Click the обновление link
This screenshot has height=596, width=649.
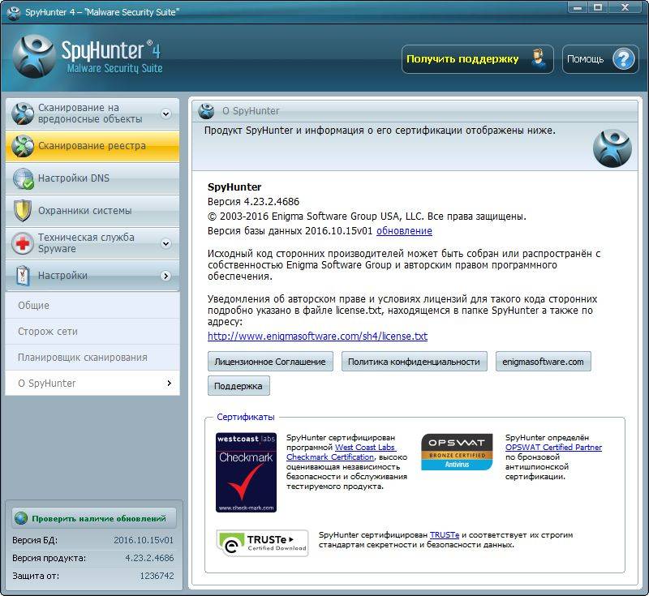tap(404, 231)
